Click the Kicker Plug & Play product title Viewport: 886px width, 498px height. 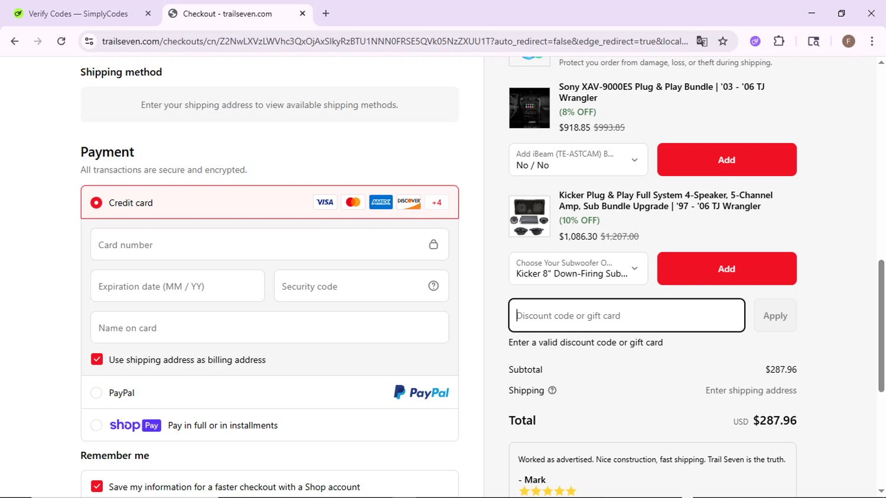tap(666, 200)
